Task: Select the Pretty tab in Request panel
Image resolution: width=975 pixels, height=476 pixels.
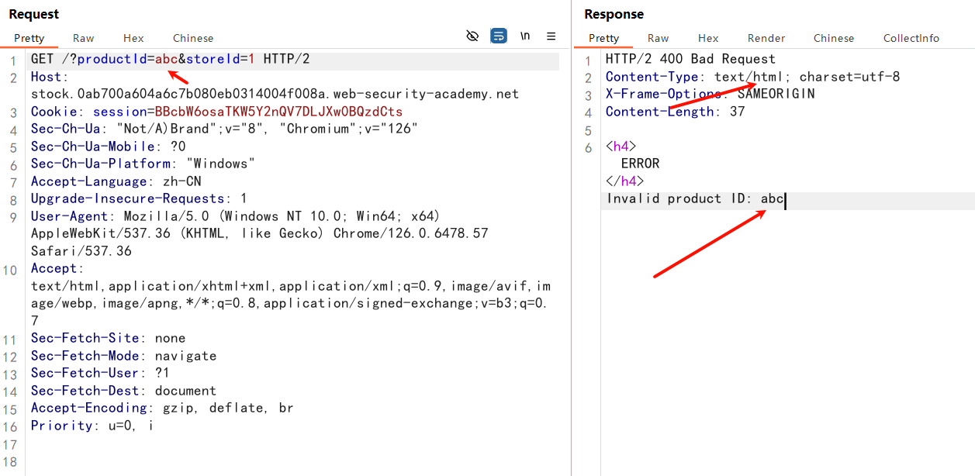Action: tap(29, 38)
